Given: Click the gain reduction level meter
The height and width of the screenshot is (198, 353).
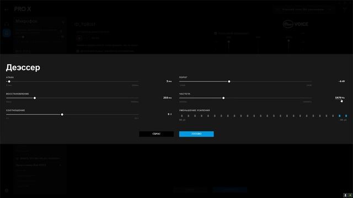Looking at the screenshot, I should (264, 116).
